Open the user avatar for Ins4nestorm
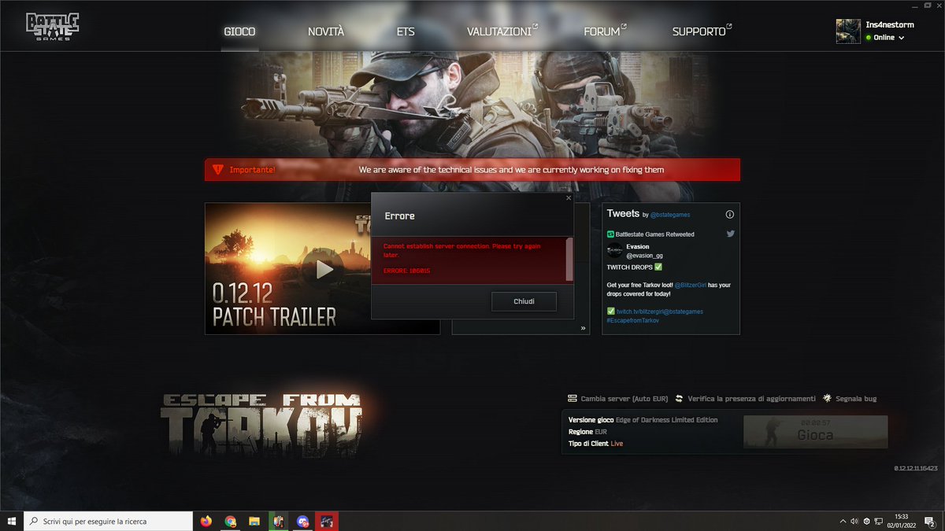 click(x=848, y=31)
